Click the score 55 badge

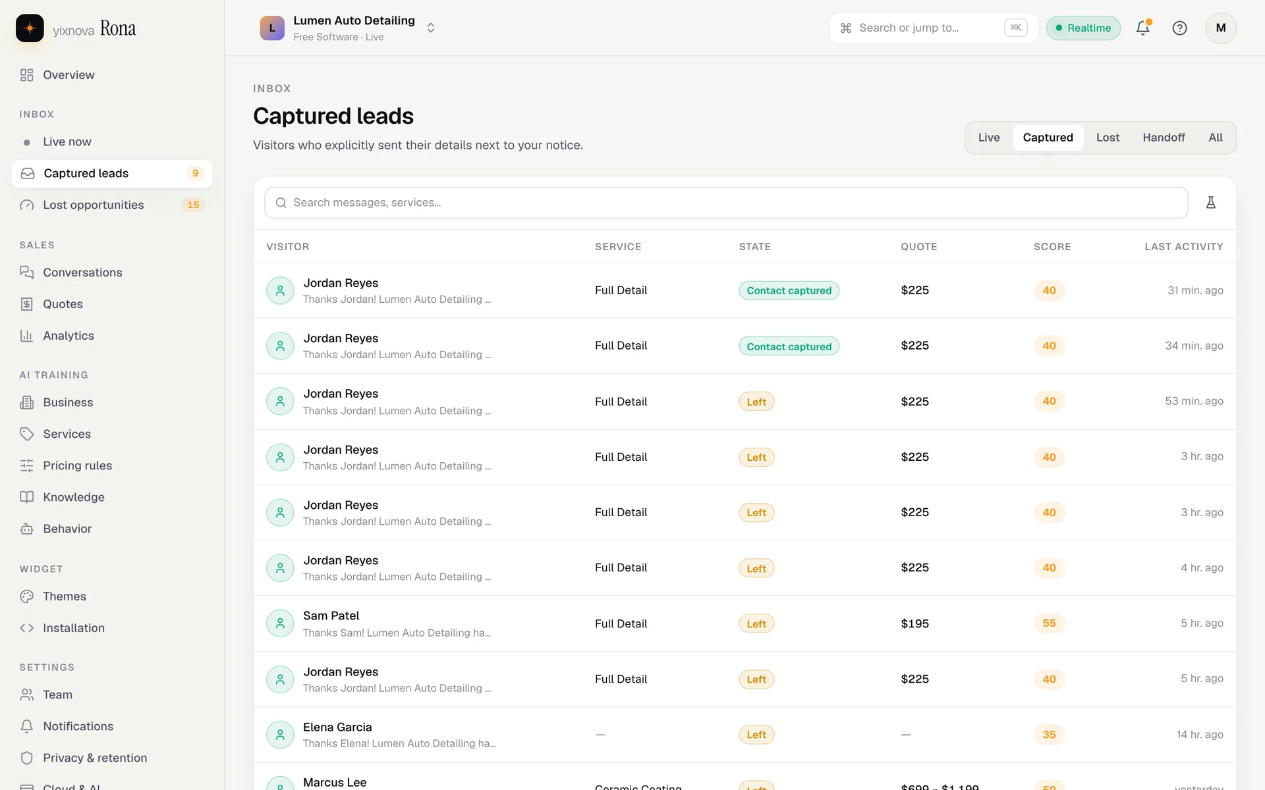click(x=1049, y=623)
